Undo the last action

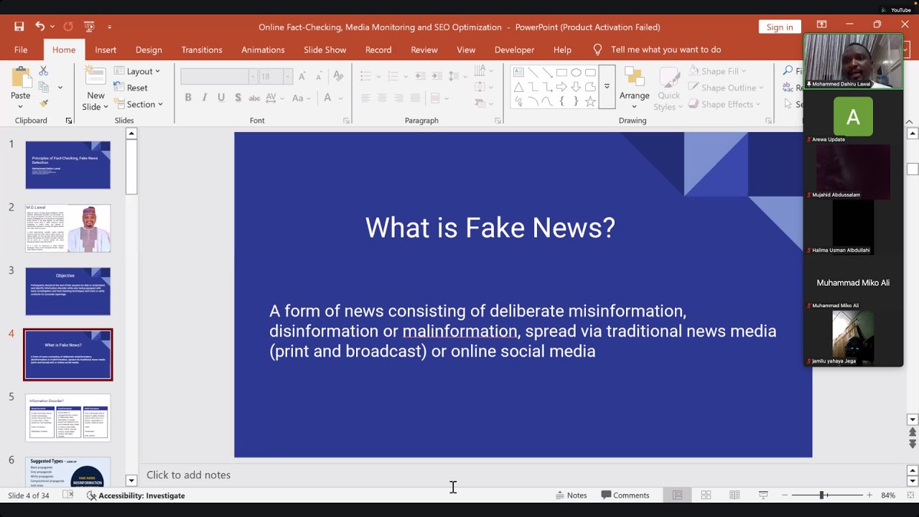click(40, 27)
